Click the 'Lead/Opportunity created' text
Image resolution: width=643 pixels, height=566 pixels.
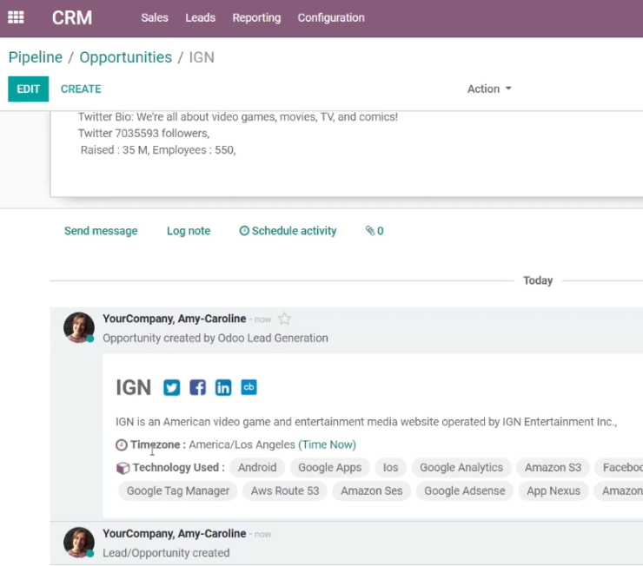[166, 553]
